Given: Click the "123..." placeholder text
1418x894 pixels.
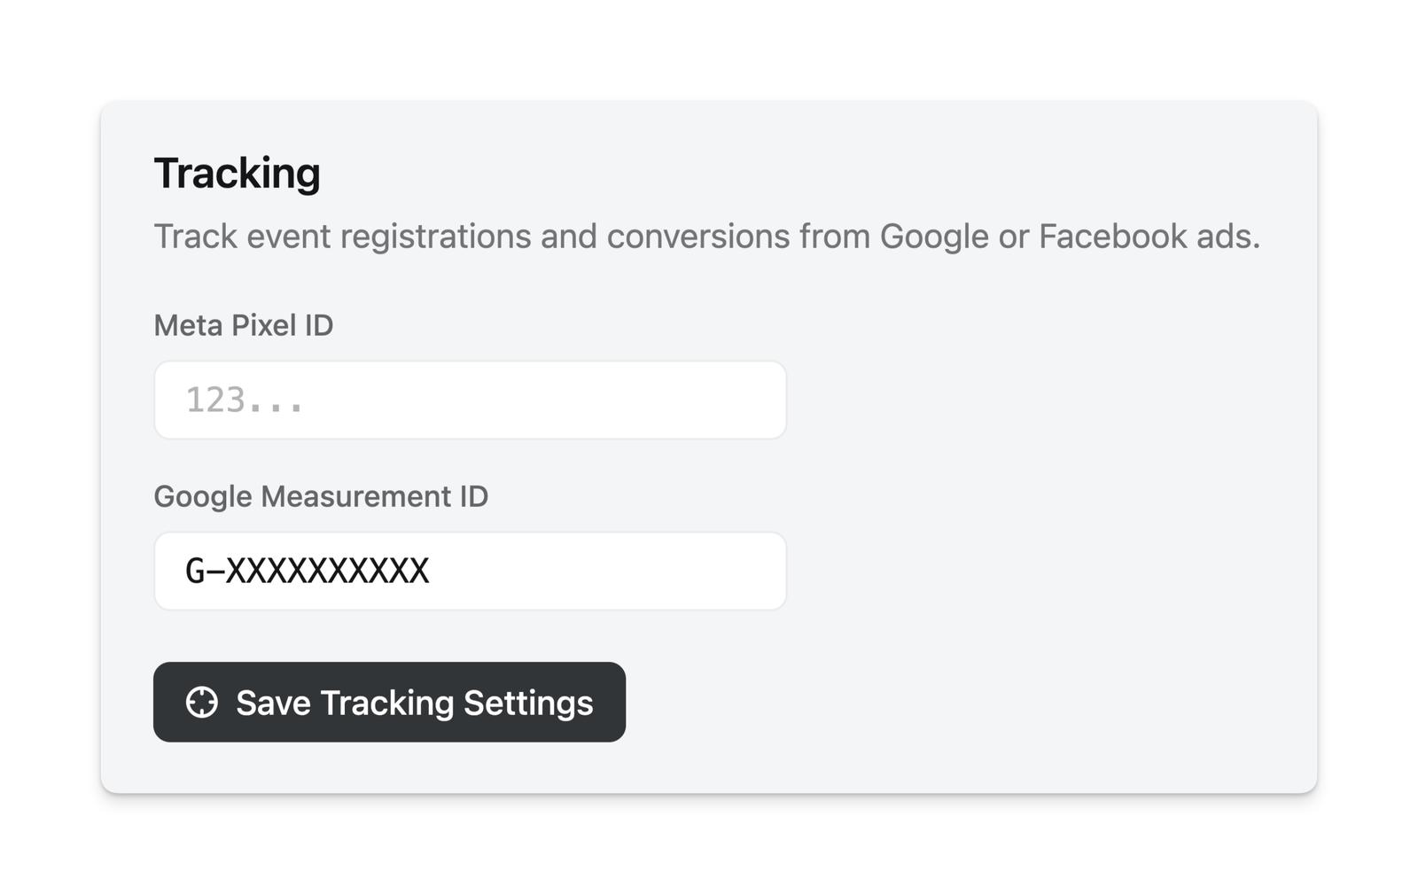Looking at the screenshot, I should click(244, 400).
